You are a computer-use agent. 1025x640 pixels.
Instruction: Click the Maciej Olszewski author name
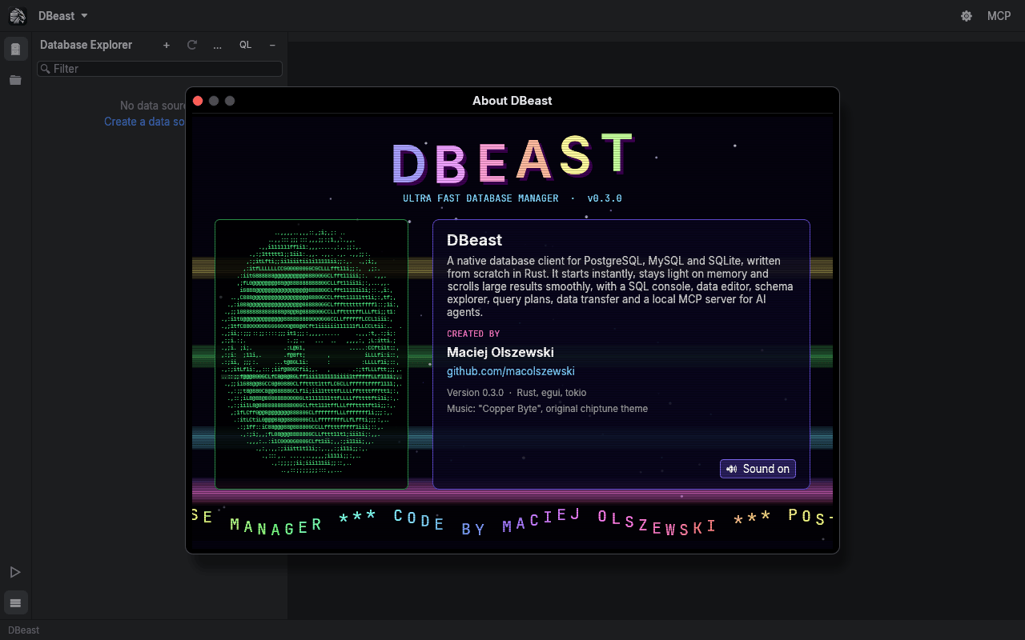[500, 352]
